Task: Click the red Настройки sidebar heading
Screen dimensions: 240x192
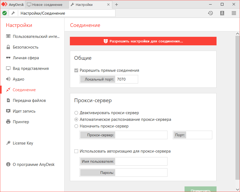Action: 19,25
